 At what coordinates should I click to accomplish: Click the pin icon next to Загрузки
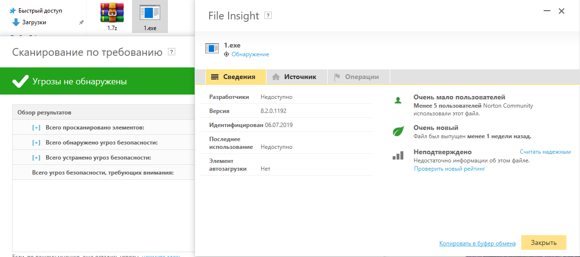point(82,23)
